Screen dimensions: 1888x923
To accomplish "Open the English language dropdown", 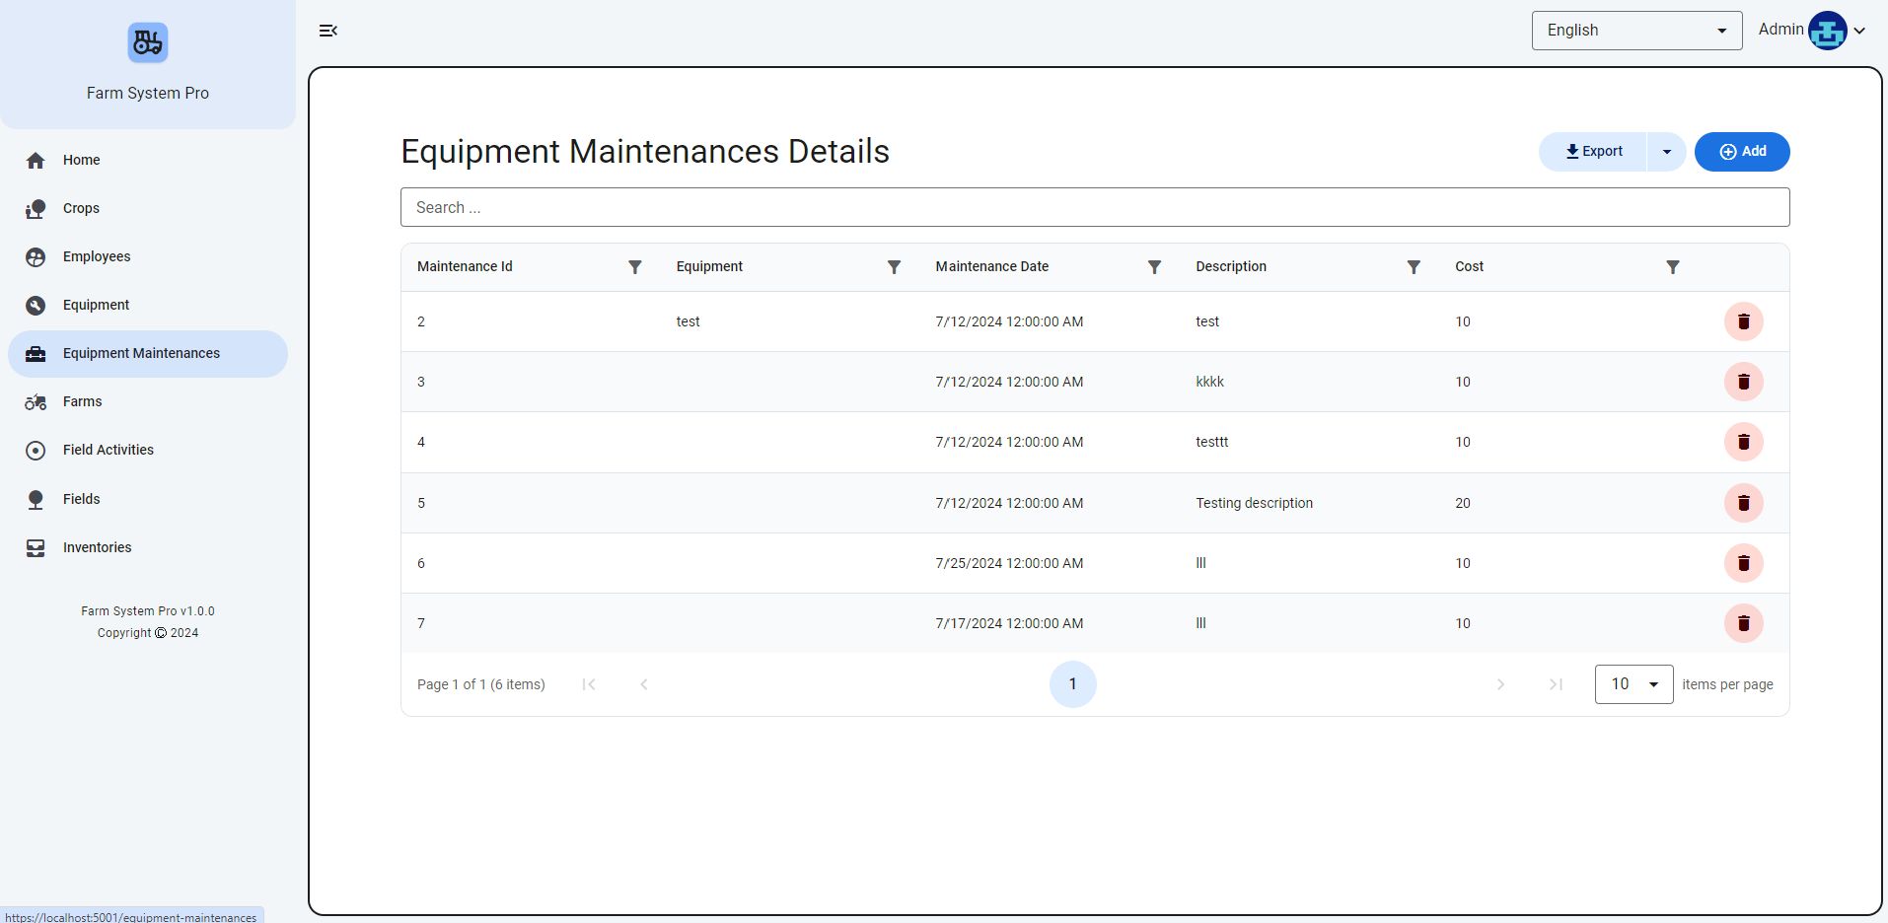I will pos(1635,31).
